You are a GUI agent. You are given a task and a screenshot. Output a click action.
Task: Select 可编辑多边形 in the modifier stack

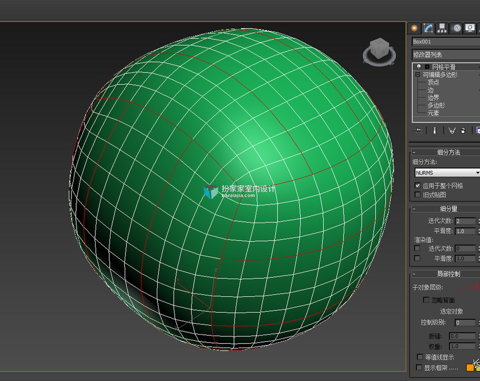coord(440,75)
